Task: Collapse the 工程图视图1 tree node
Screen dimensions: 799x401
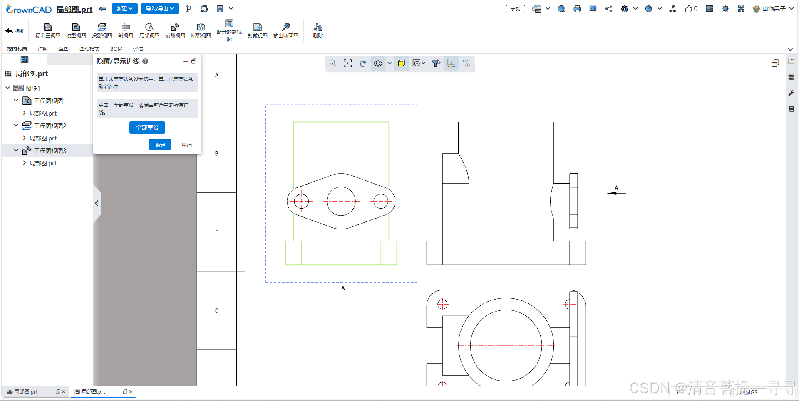Action: pos(16,101)
